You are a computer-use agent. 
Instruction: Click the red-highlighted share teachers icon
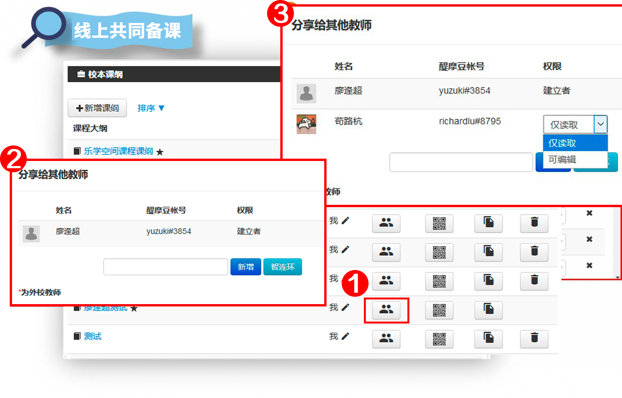click(x=386, y=310)
